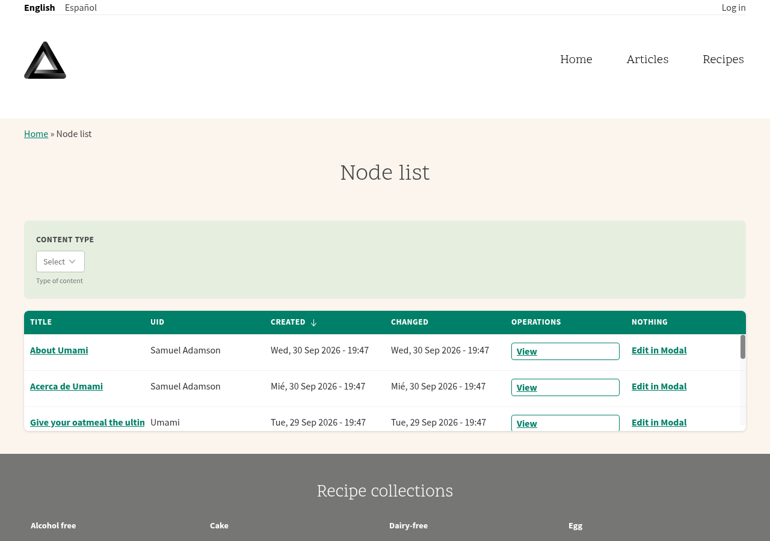This screenshot has width=770, height=541.
Task: Switch language to Español
Action: click(x=81, y=7)
